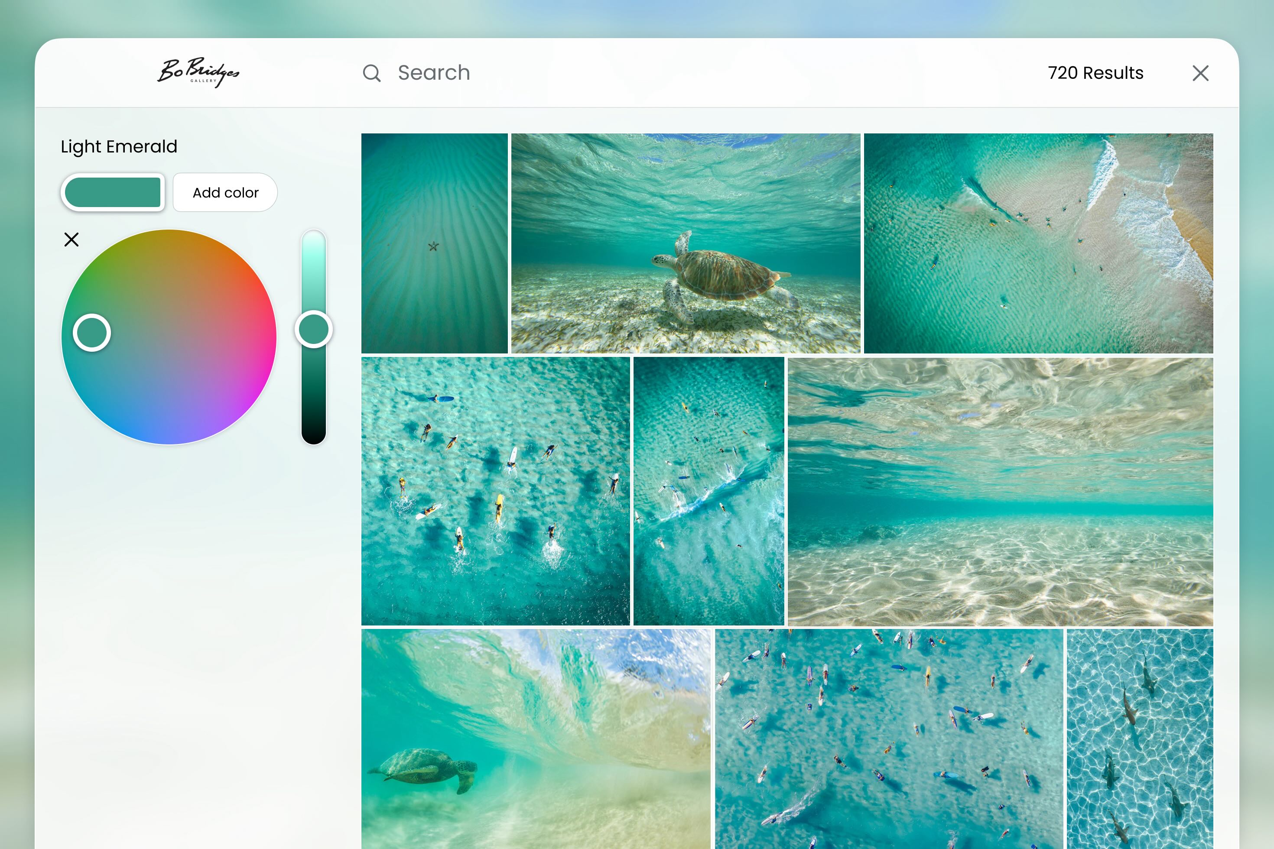Open the starfish on rippled sand photo

(434, 243)
